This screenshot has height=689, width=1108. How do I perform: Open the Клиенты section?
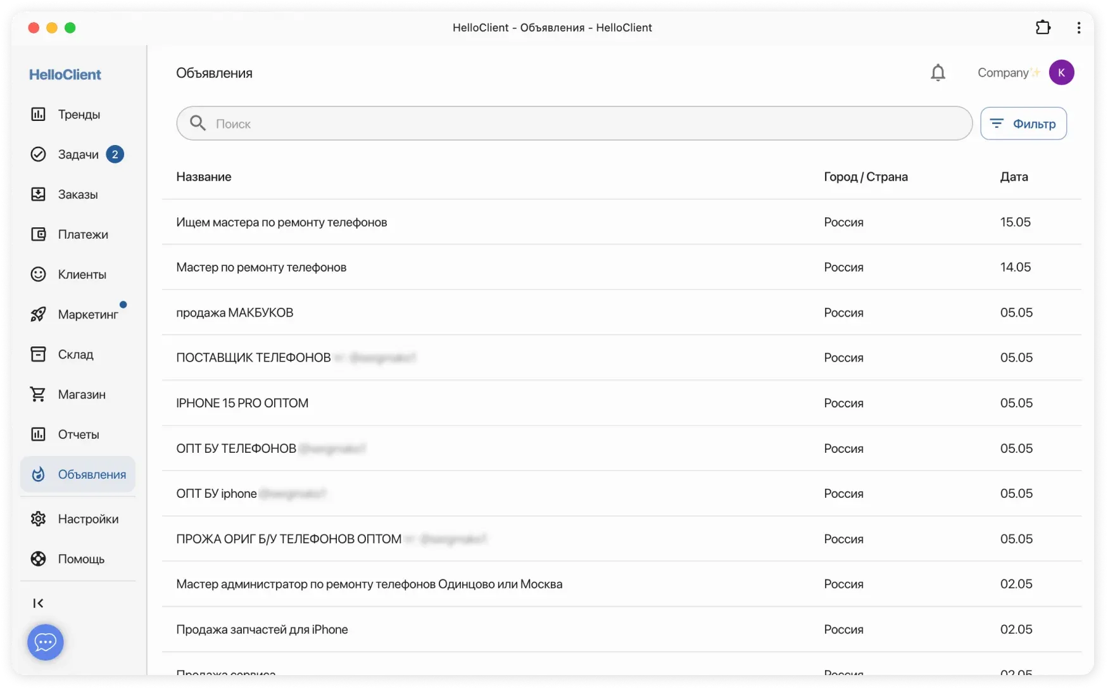82,274
